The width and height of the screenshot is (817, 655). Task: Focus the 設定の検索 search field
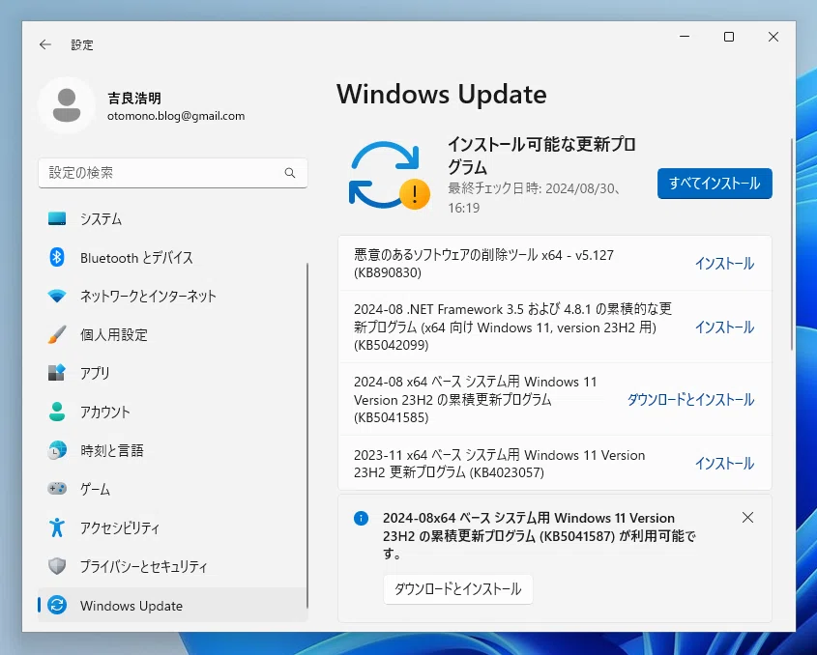tap(172, 173)
